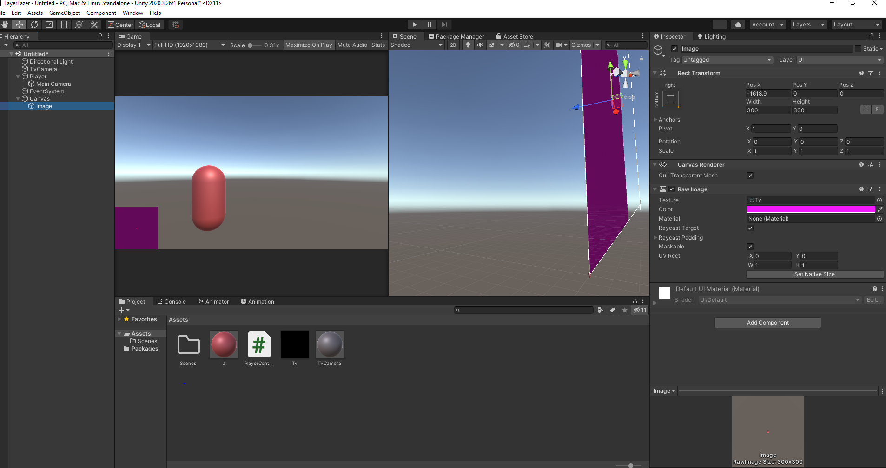The image size is (886, 468).
Task: Open the Raw Image color picker
Action: 812,209
